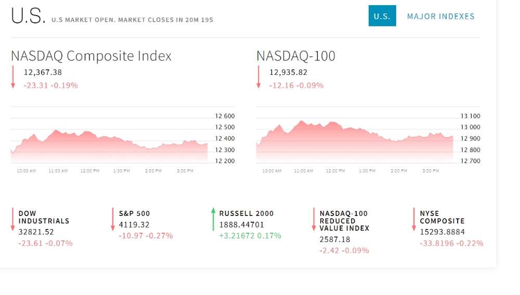Select the NASDAQ-100 value 12,935.82
This screenshot has height=295, width=520.
click(288, 72)
